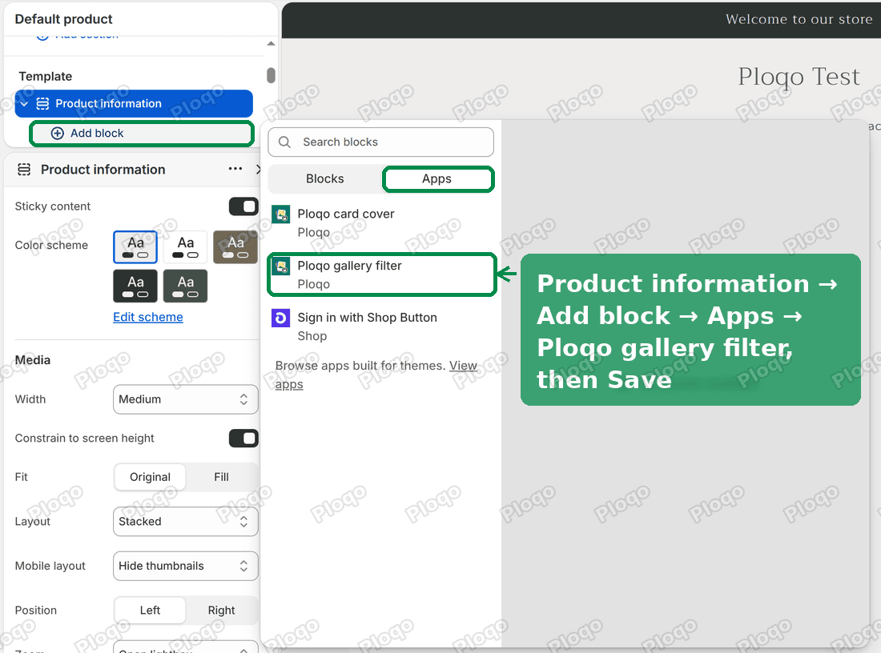The height and width of the screenshot is (653, 881).
Task: Click the Ploqo gallery filter app icon
Action: click(281, 266)
